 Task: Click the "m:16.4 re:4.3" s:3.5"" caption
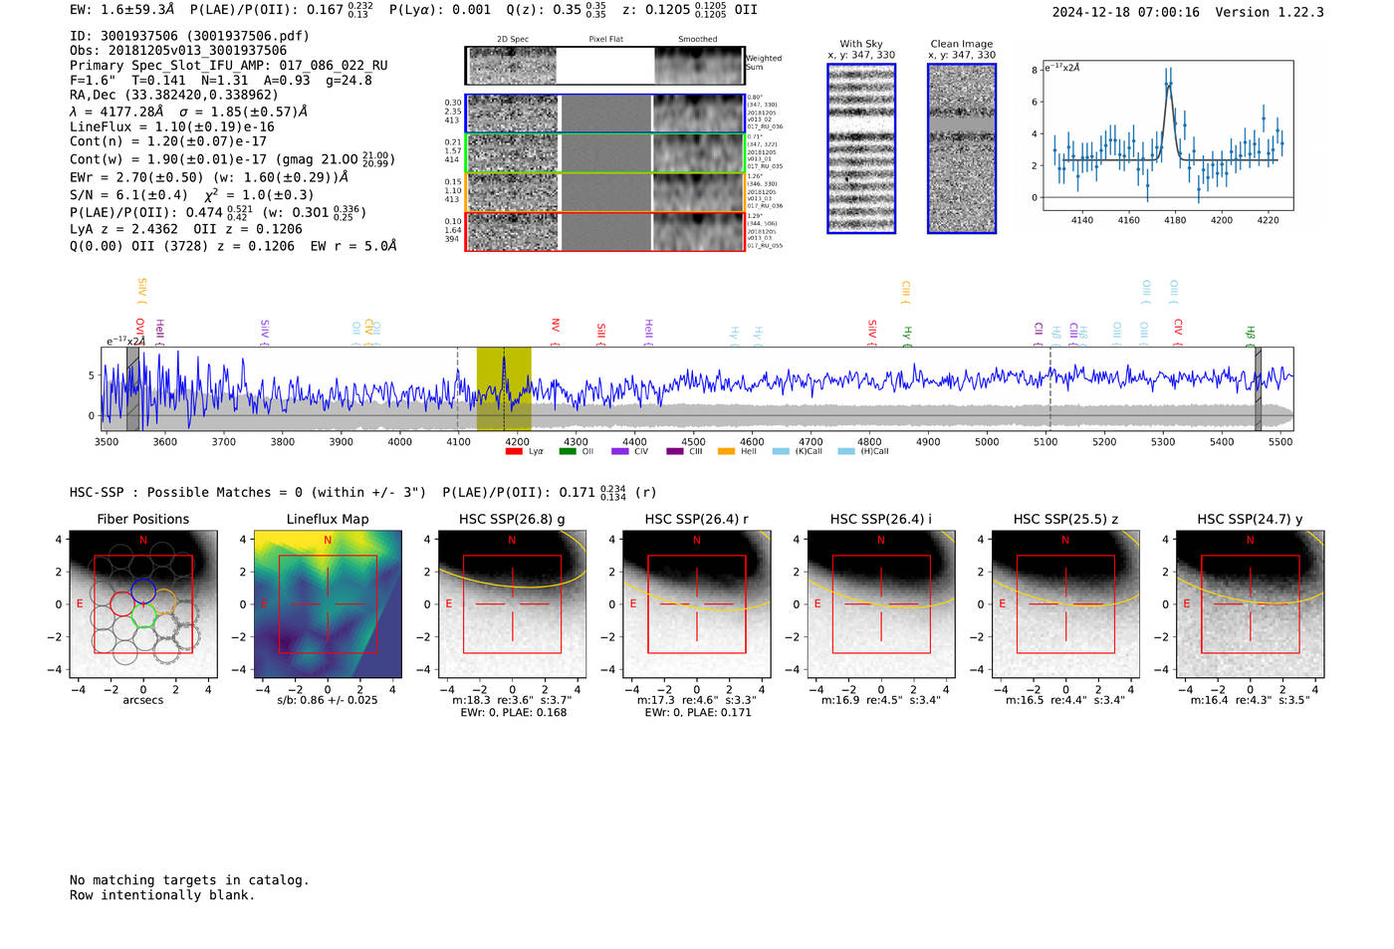point(1250,700)
